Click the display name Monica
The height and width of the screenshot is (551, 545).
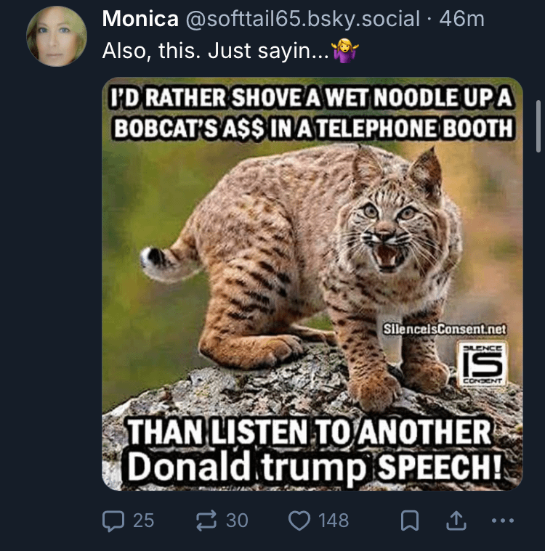tap(140, 19)
